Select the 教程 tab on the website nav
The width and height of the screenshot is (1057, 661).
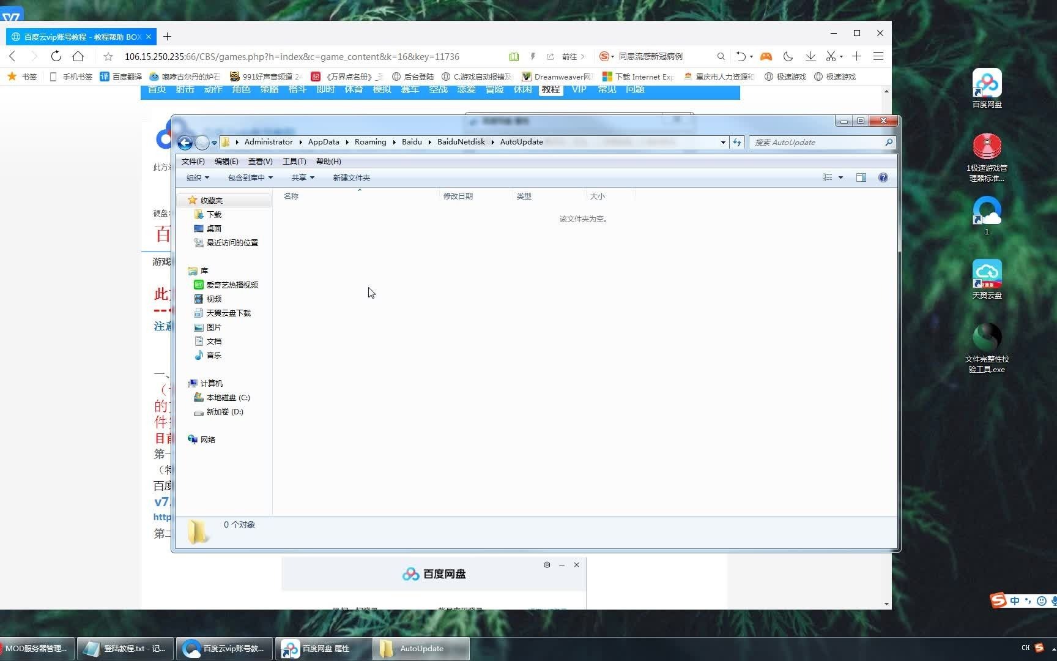[551, 89]
